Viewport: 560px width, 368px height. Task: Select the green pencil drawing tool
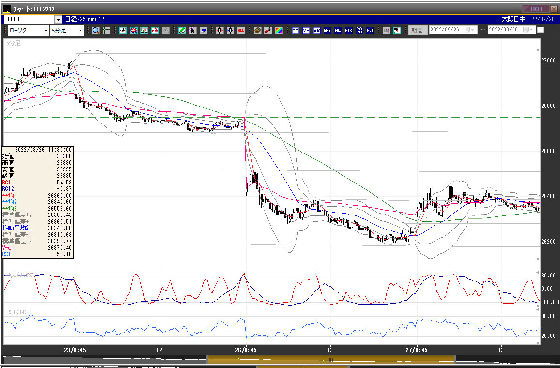[182, 31]
